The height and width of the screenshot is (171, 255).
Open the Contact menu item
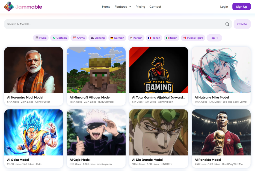[x=155, y=7]
